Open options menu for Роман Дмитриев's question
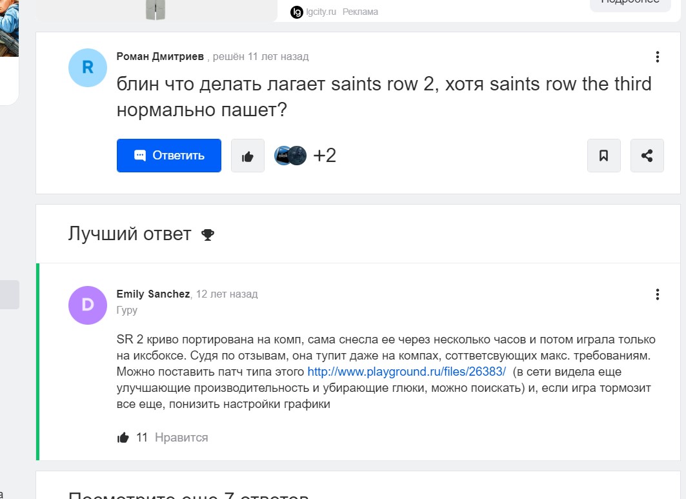Screen dimensions: 686x499 pos(657,56)
